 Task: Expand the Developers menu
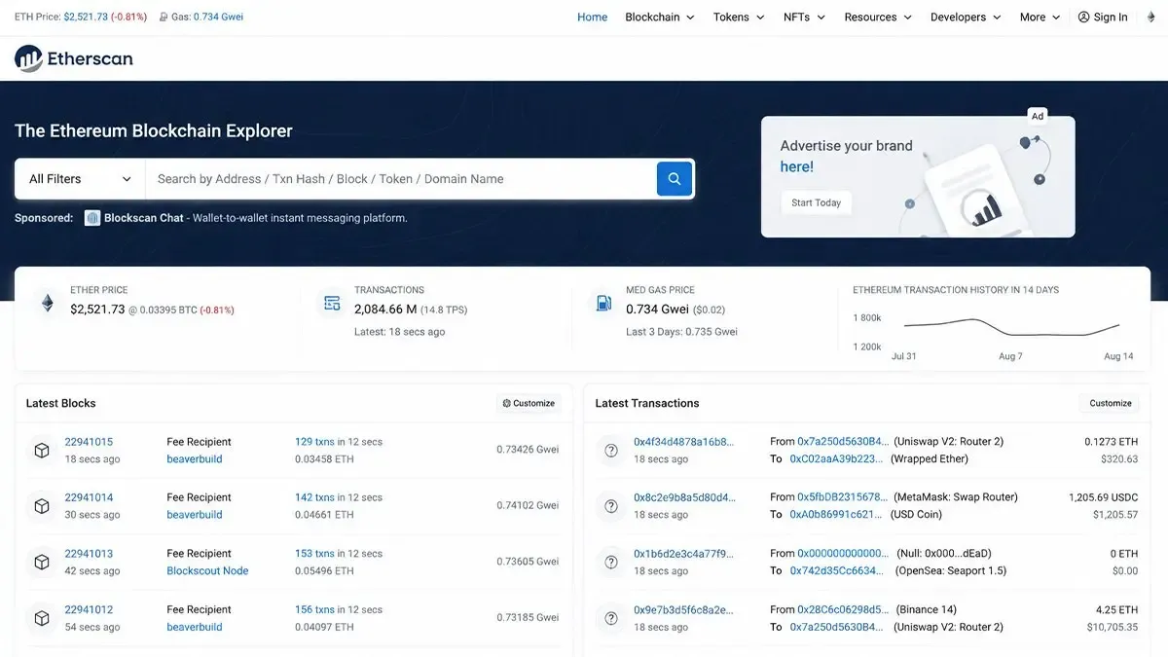pos(966,18)
